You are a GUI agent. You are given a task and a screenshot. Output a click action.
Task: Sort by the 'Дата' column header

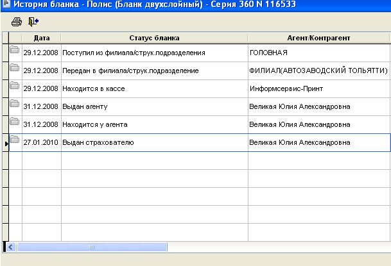pos(41,38)
